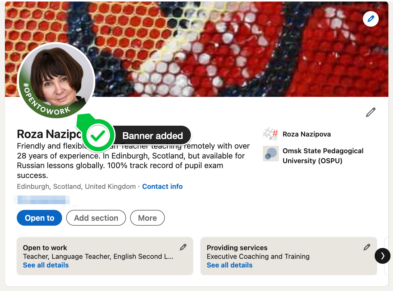Edit Open to work card pencil
393x291 pixels.
pyautogui.click(x=183, y=247)
